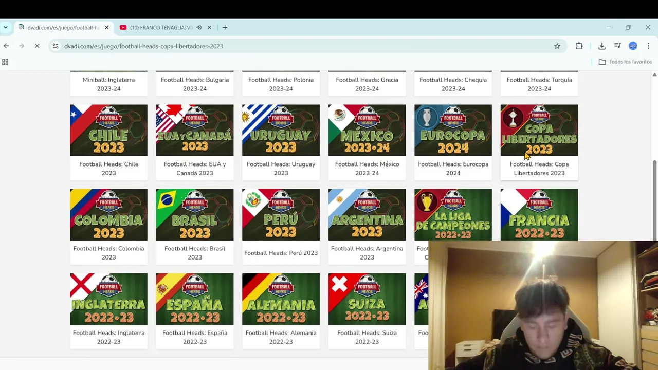Open the Copa Libertadores 2023 thumbnail
The height and width of the screenshot is (370, 658).
pos(539,131)
